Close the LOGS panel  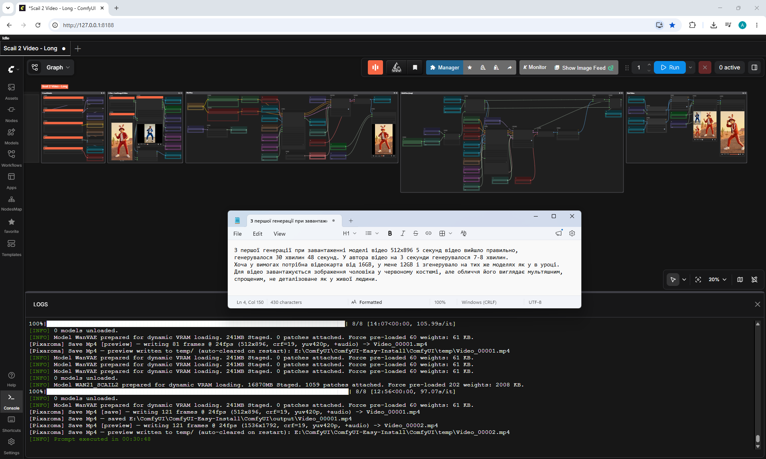click(758, 304)
